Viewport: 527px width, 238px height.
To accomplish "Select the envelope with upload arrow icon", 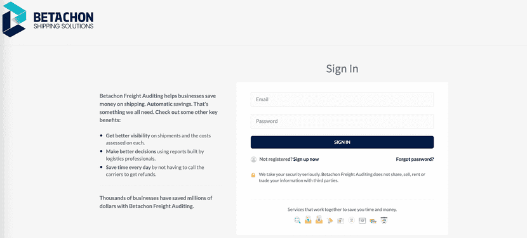I will [308, 220].
